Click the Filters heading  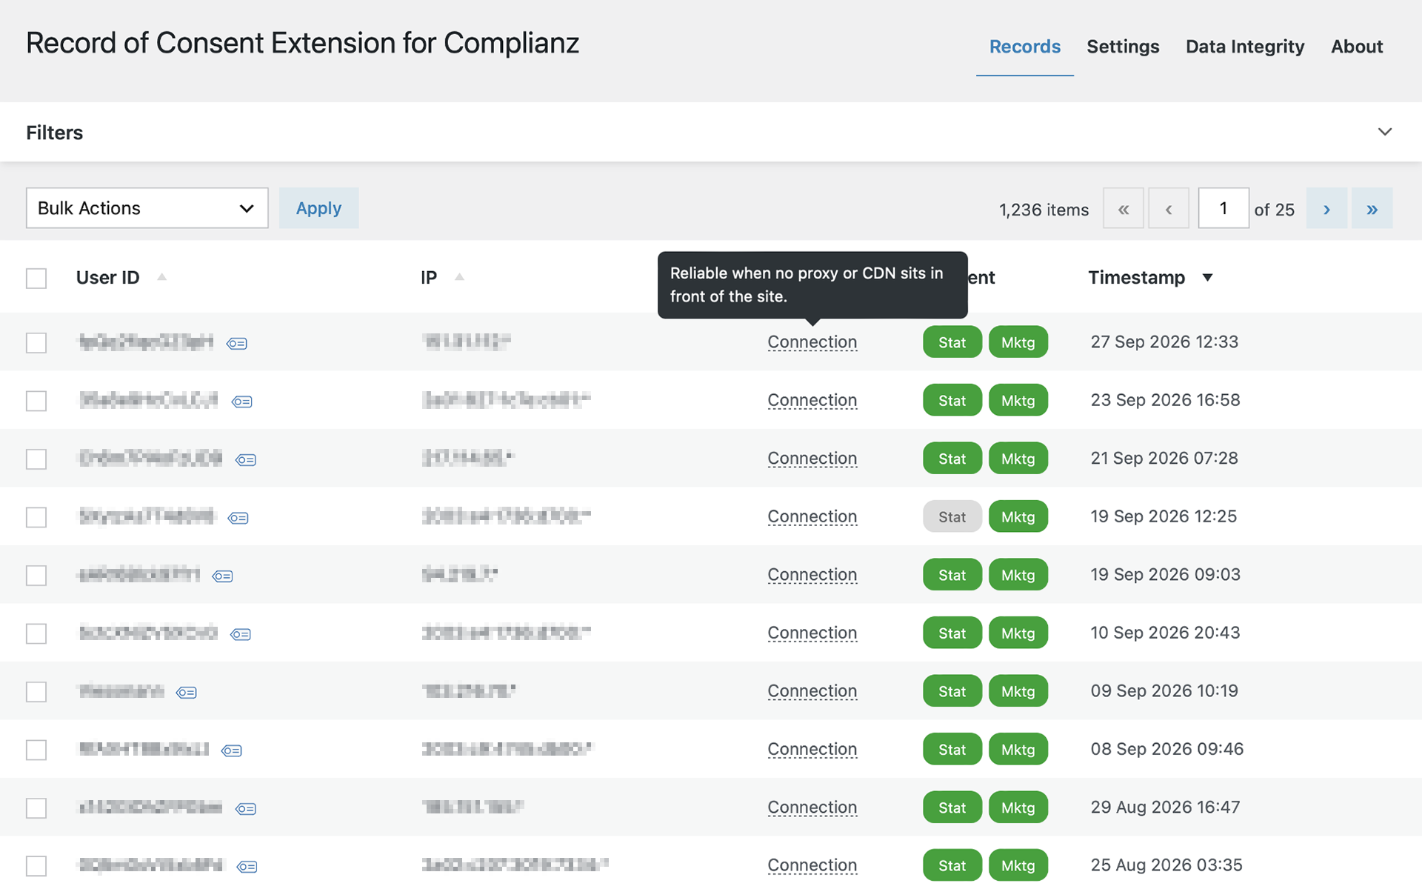click(x=55, y=133)
